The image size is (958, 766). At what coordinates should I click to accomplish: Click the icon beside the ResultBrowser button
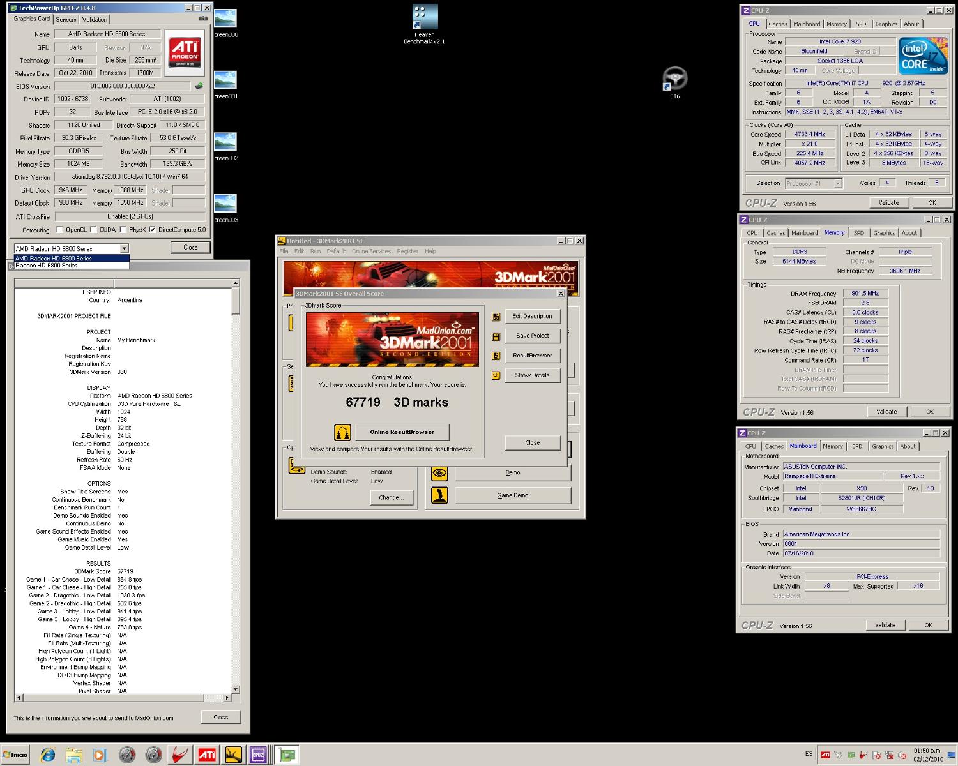(496, 356)
